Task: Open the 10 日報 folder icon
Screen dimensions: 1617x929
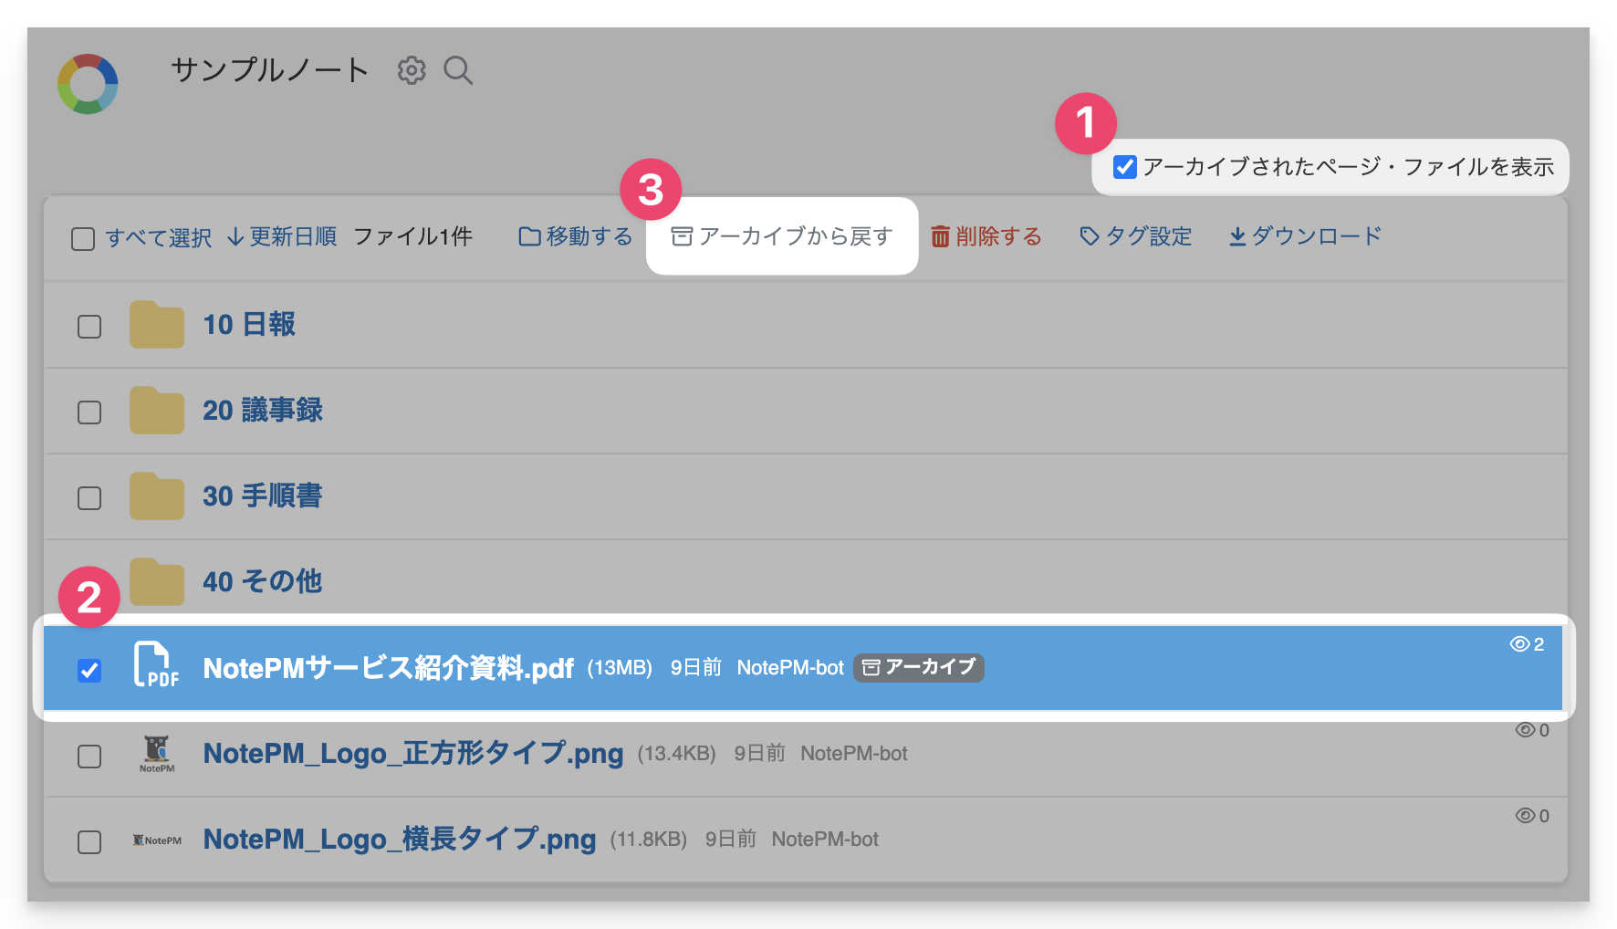Action: 157,325
